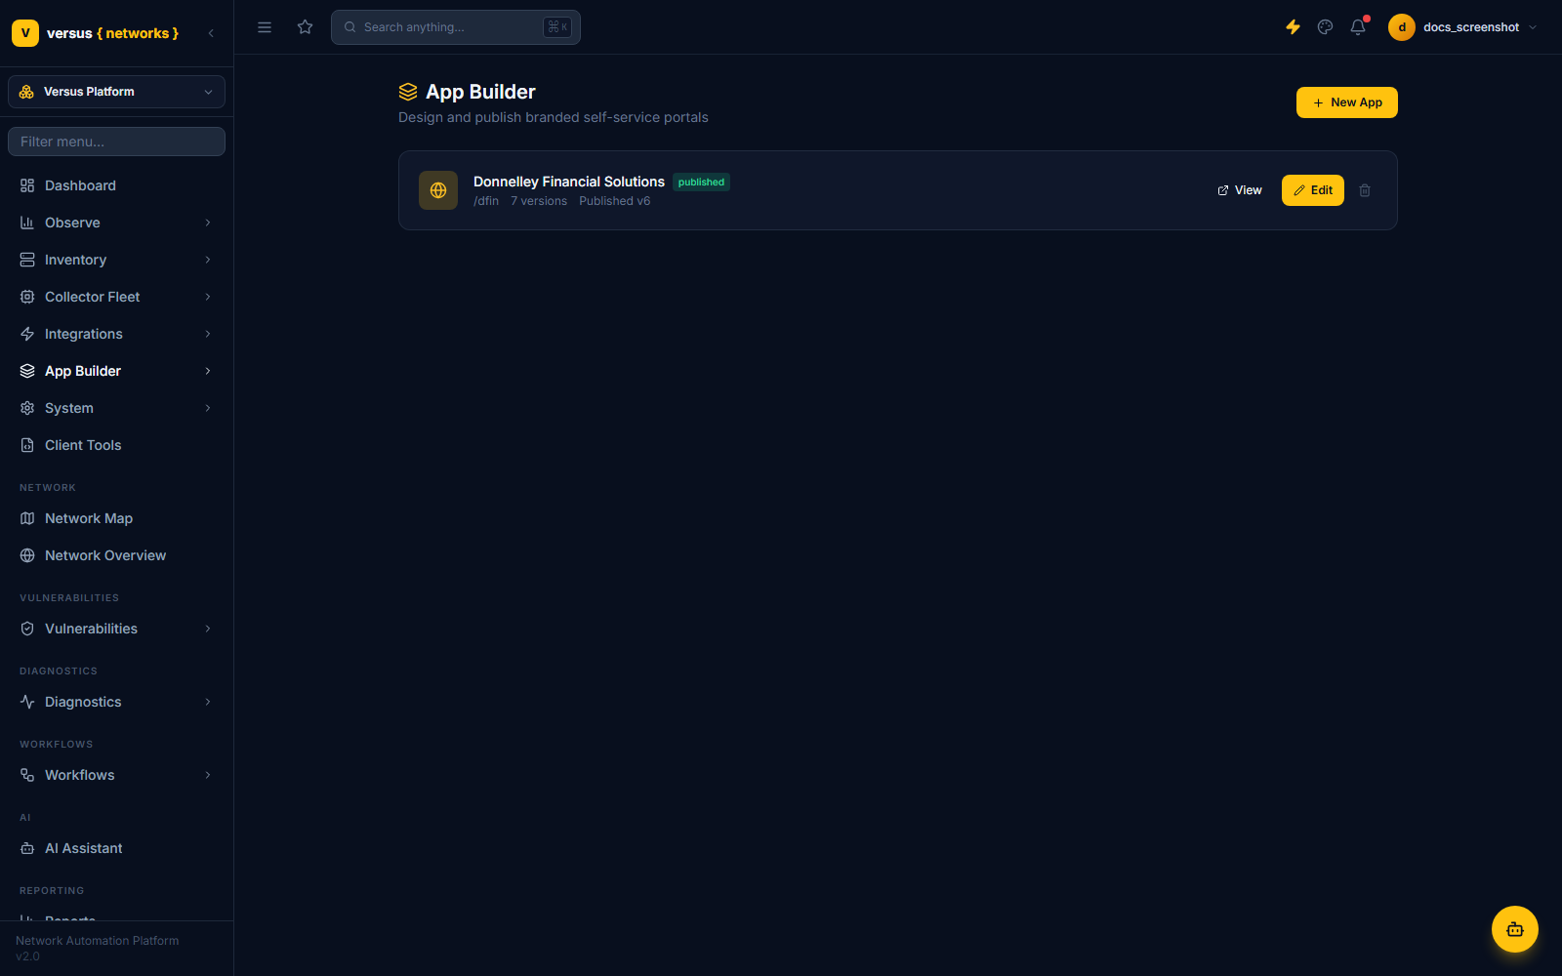Click the favorites star icon
Image resolution: width=1562 pixels, height=976 pixels.
click(x=306, y=27)
